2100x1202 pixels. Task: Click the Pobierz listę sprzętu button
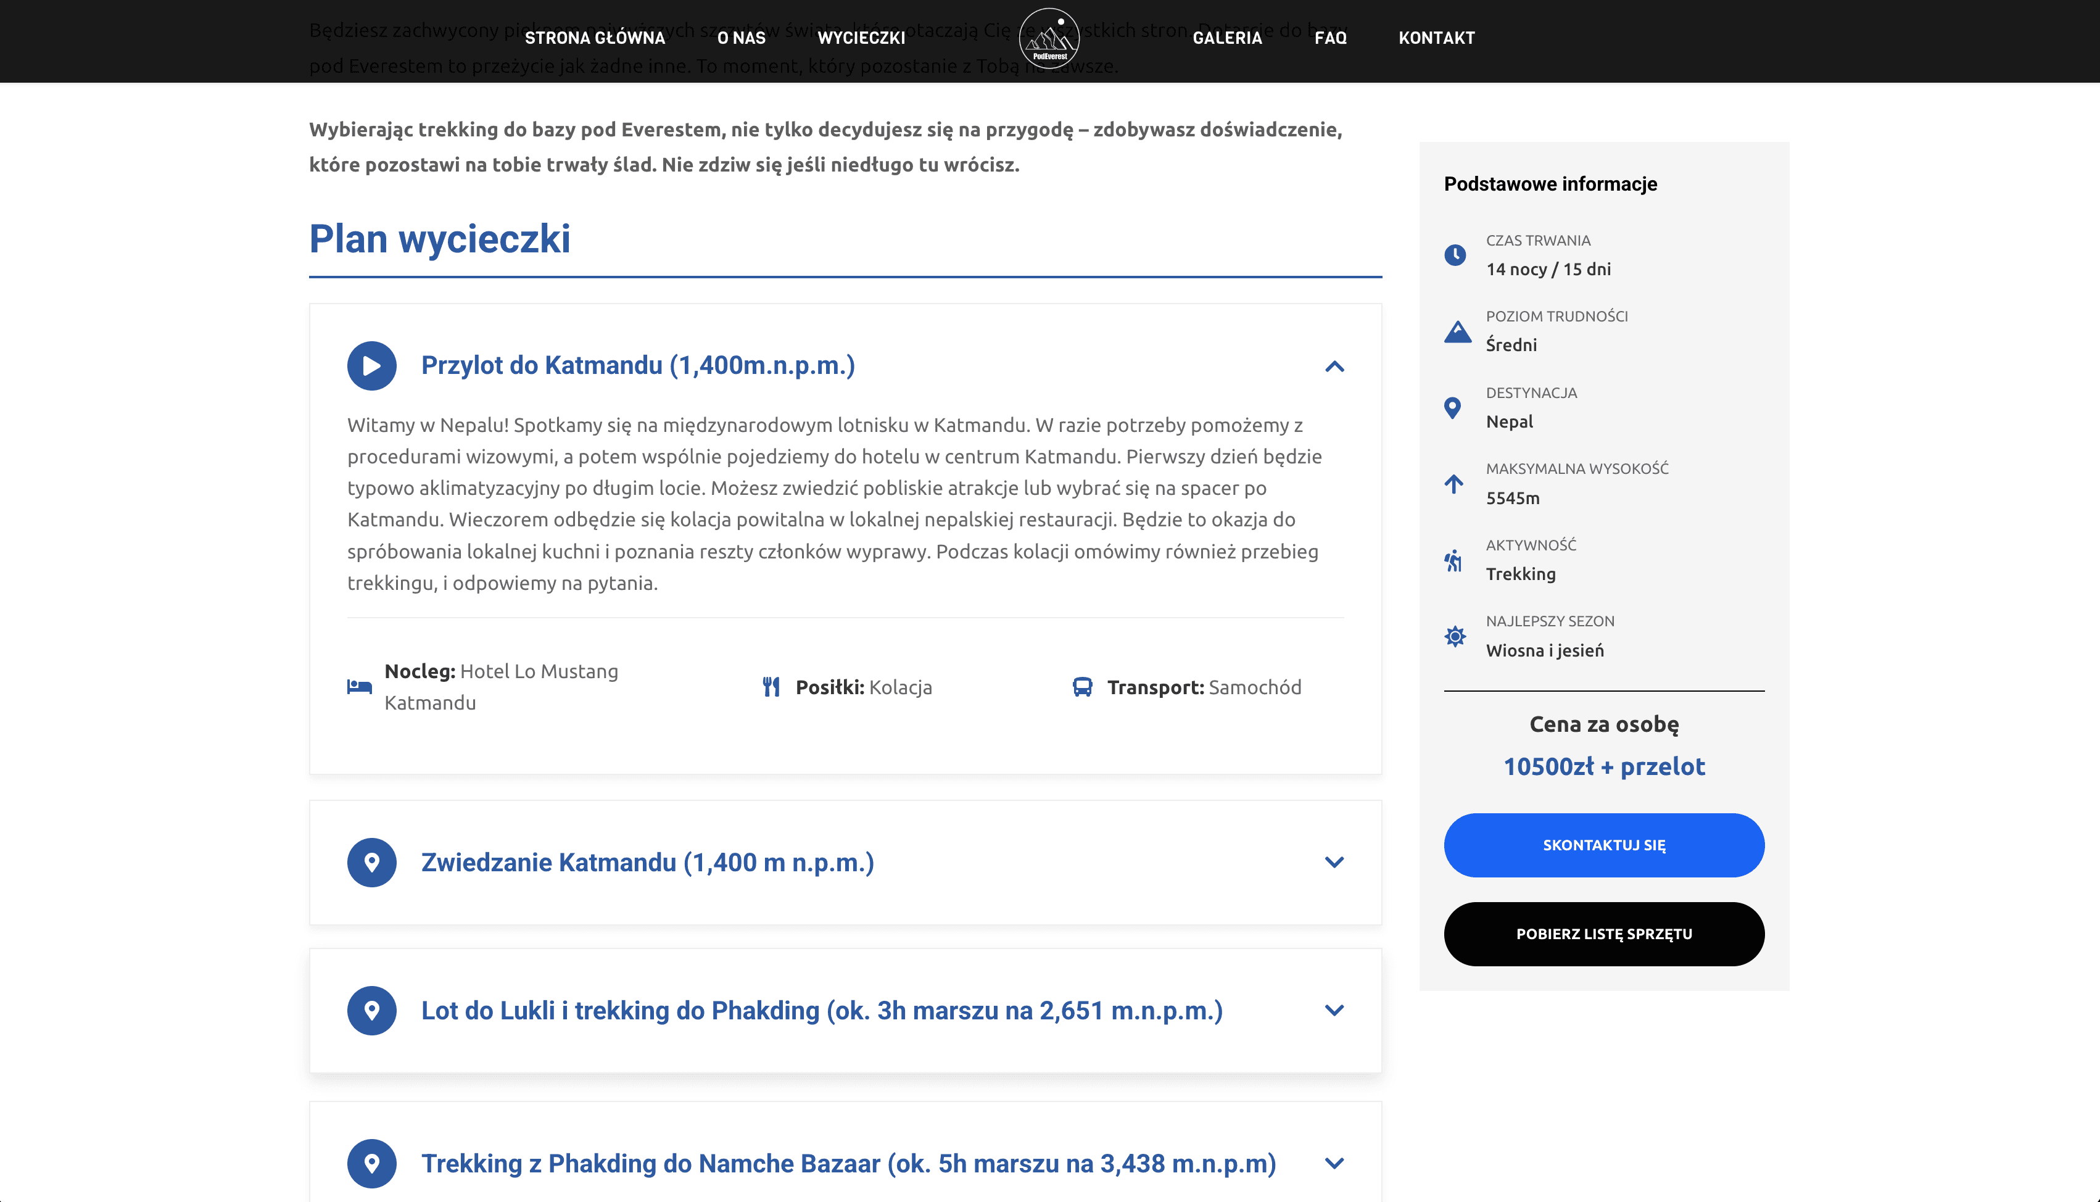pyautogui.click(x=1603, y=934)
